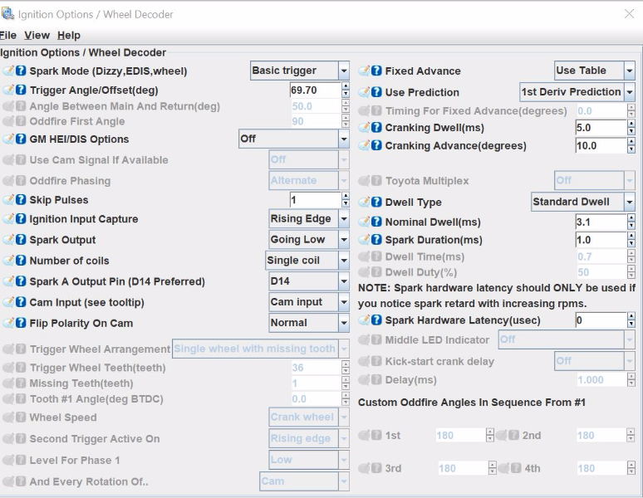Open the Use Prediction dropdown

[x=629, y=92]
